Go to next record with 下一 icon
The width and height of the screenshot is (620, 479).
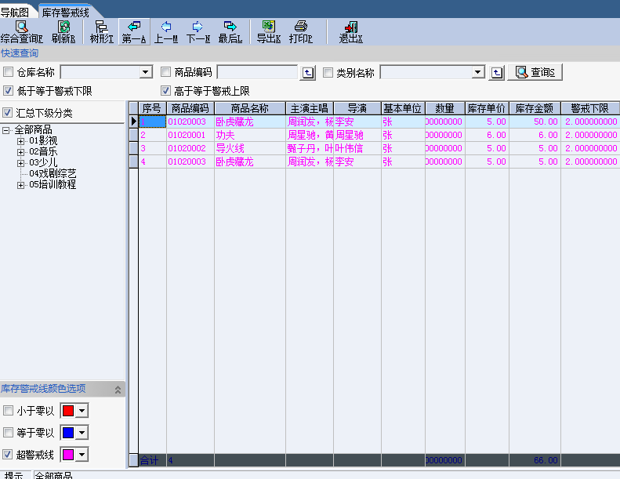(x=198, y=31)
